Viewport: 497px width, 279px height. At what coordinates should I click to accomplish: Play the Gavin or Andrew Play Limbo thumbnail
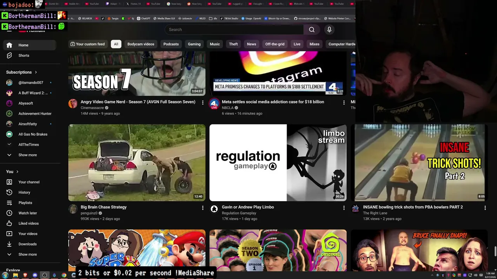278,163
